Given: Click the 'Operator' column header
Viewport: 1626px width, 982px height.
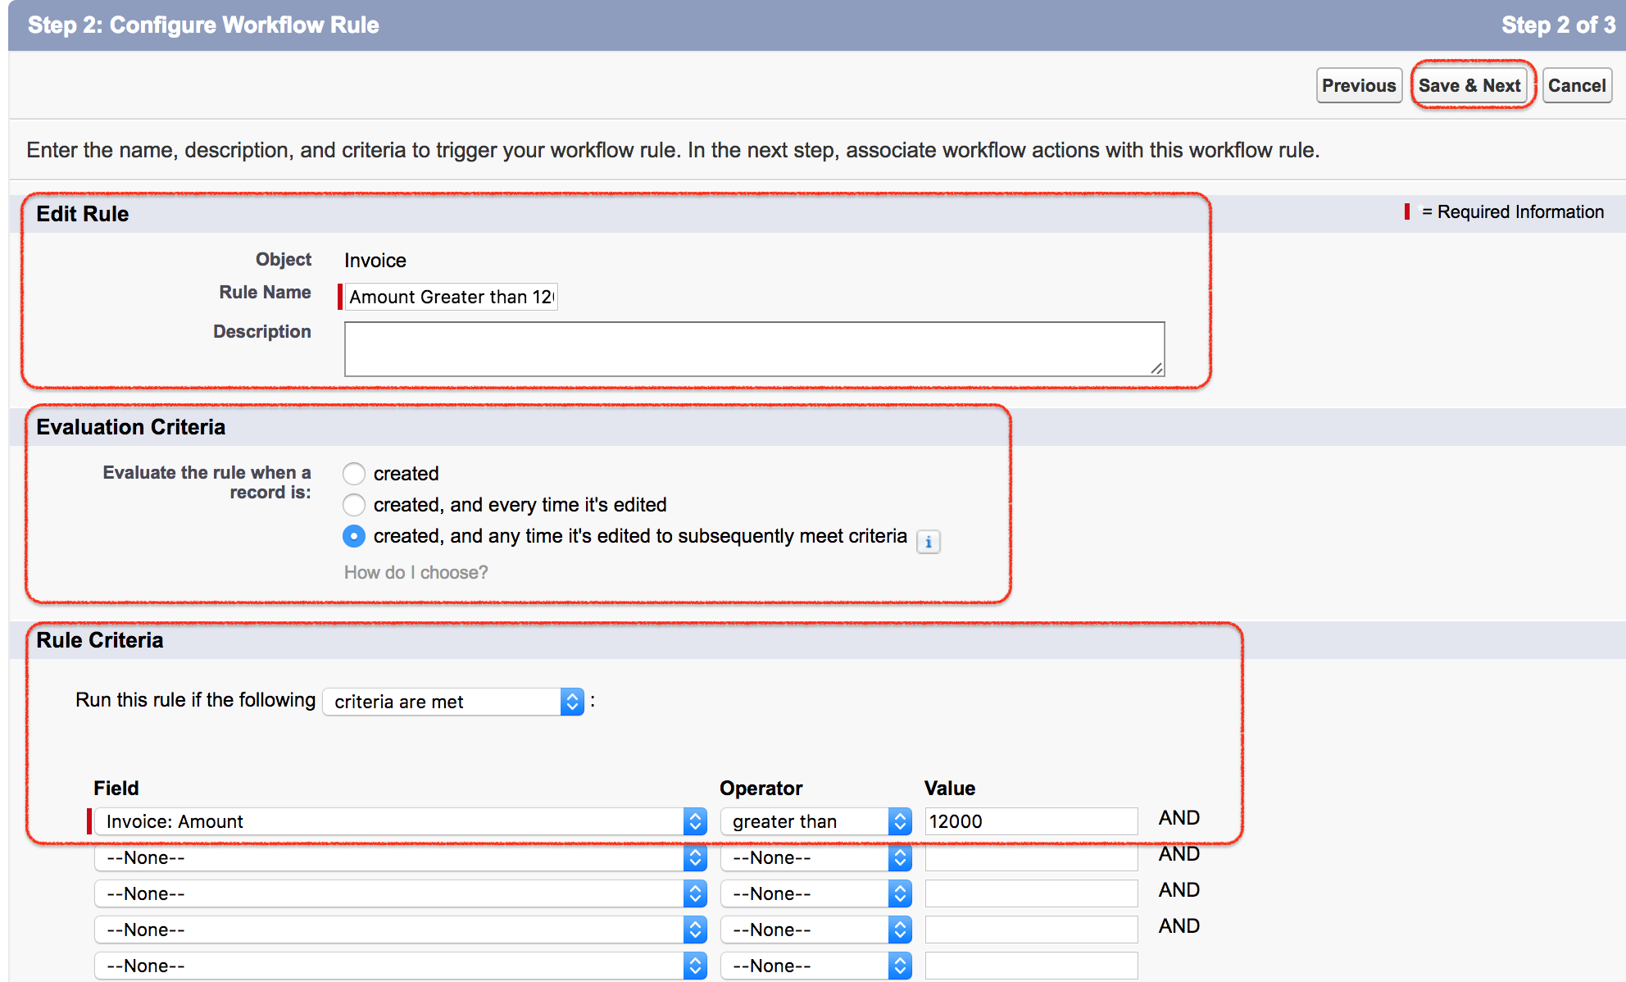Looking at the screenshot, I should point(761,789).
